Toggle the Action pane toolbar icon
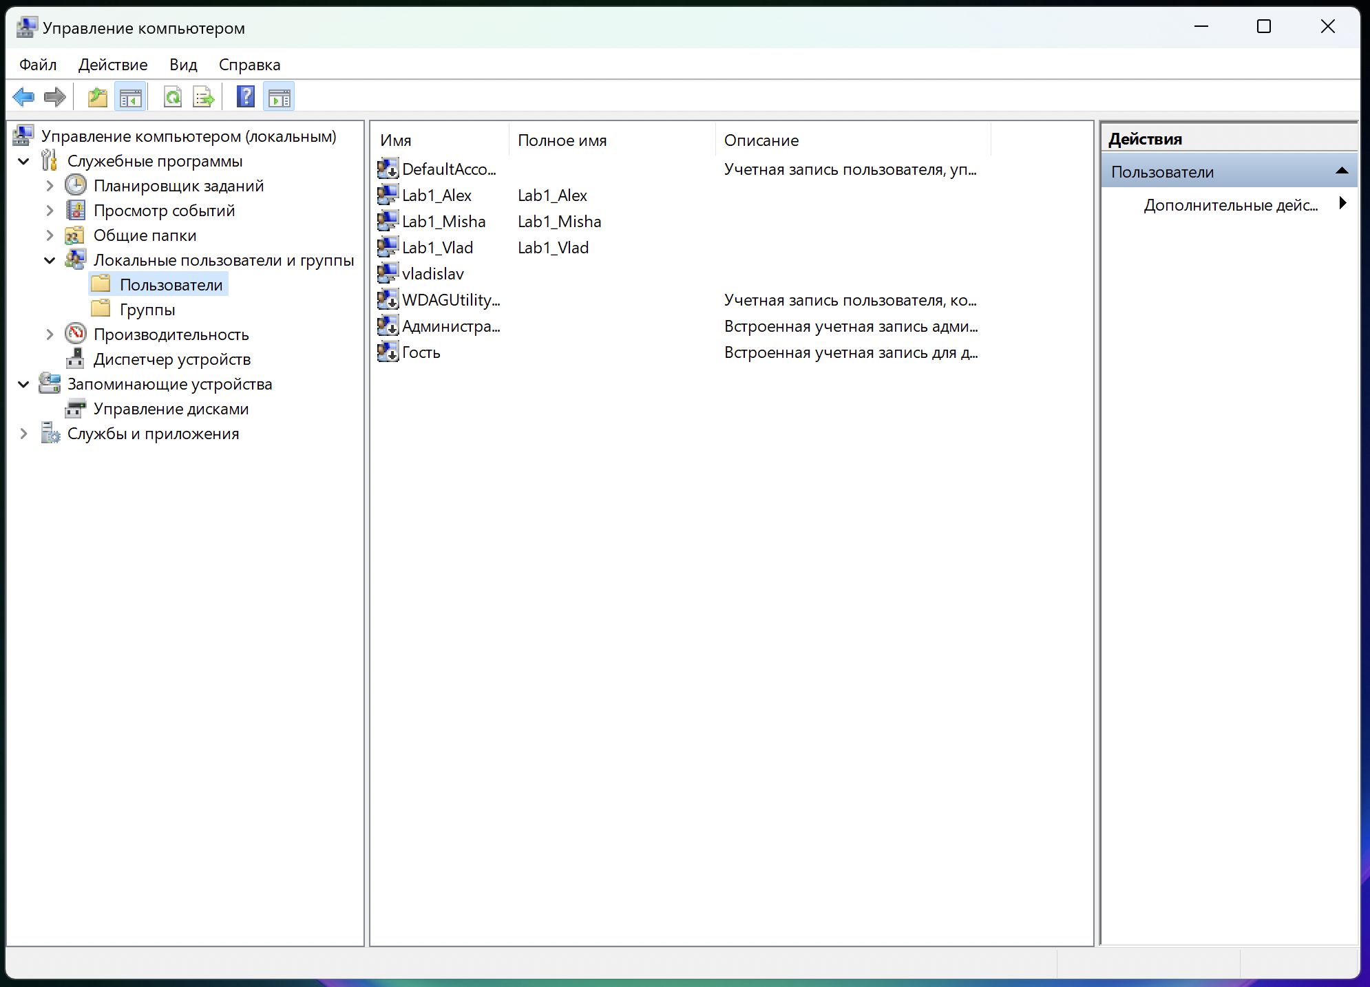The width and height of the screenshot is (1370, 987). pos(279,97)
